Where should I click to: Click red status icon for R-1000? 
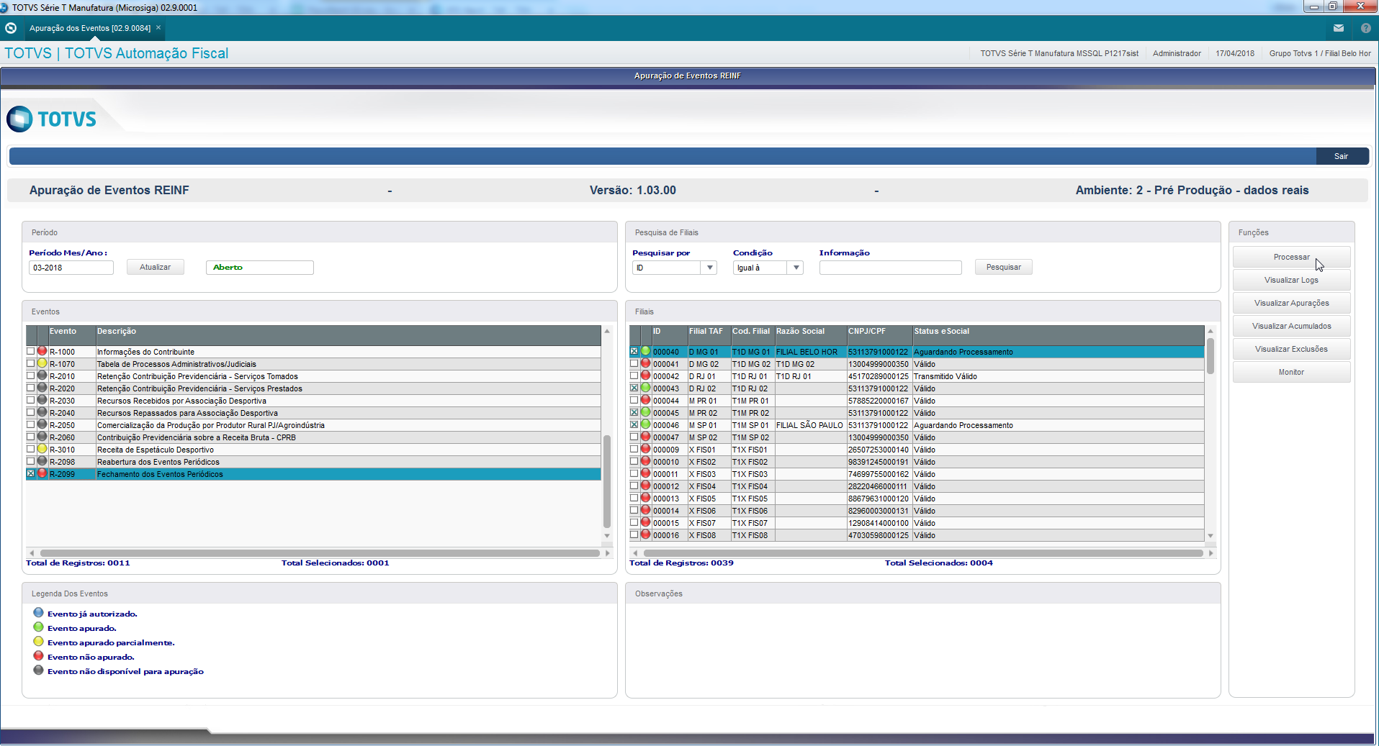point(42,351)
